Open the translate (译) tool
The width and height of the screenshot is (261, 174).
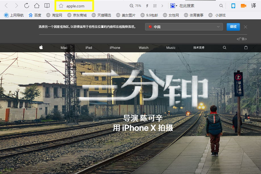click(x=254, y=6)
